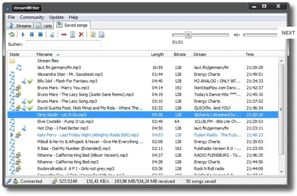The width and height of the screenshot is (297, 196).
Task: Mute sound via the speaker icon
Action: (237, 35)
